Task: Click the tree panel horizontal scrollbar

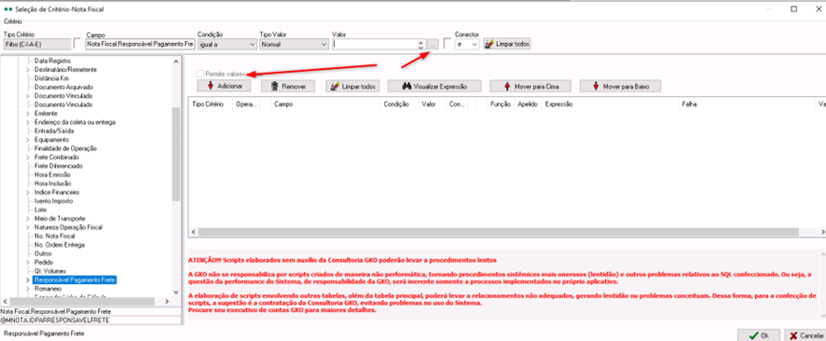Action: pos(82,302)
